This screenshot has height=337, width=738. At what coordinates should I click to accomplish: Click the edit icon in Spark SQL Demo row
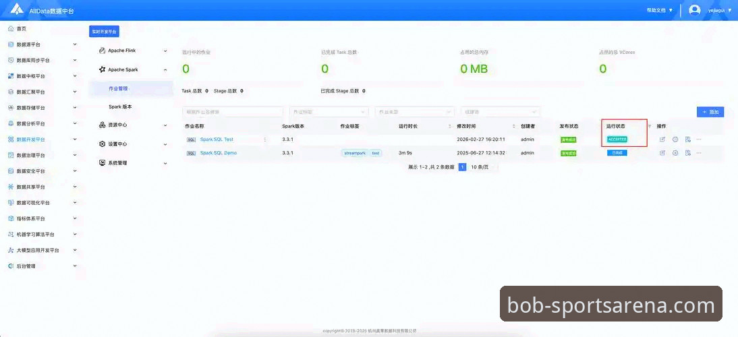662,153
